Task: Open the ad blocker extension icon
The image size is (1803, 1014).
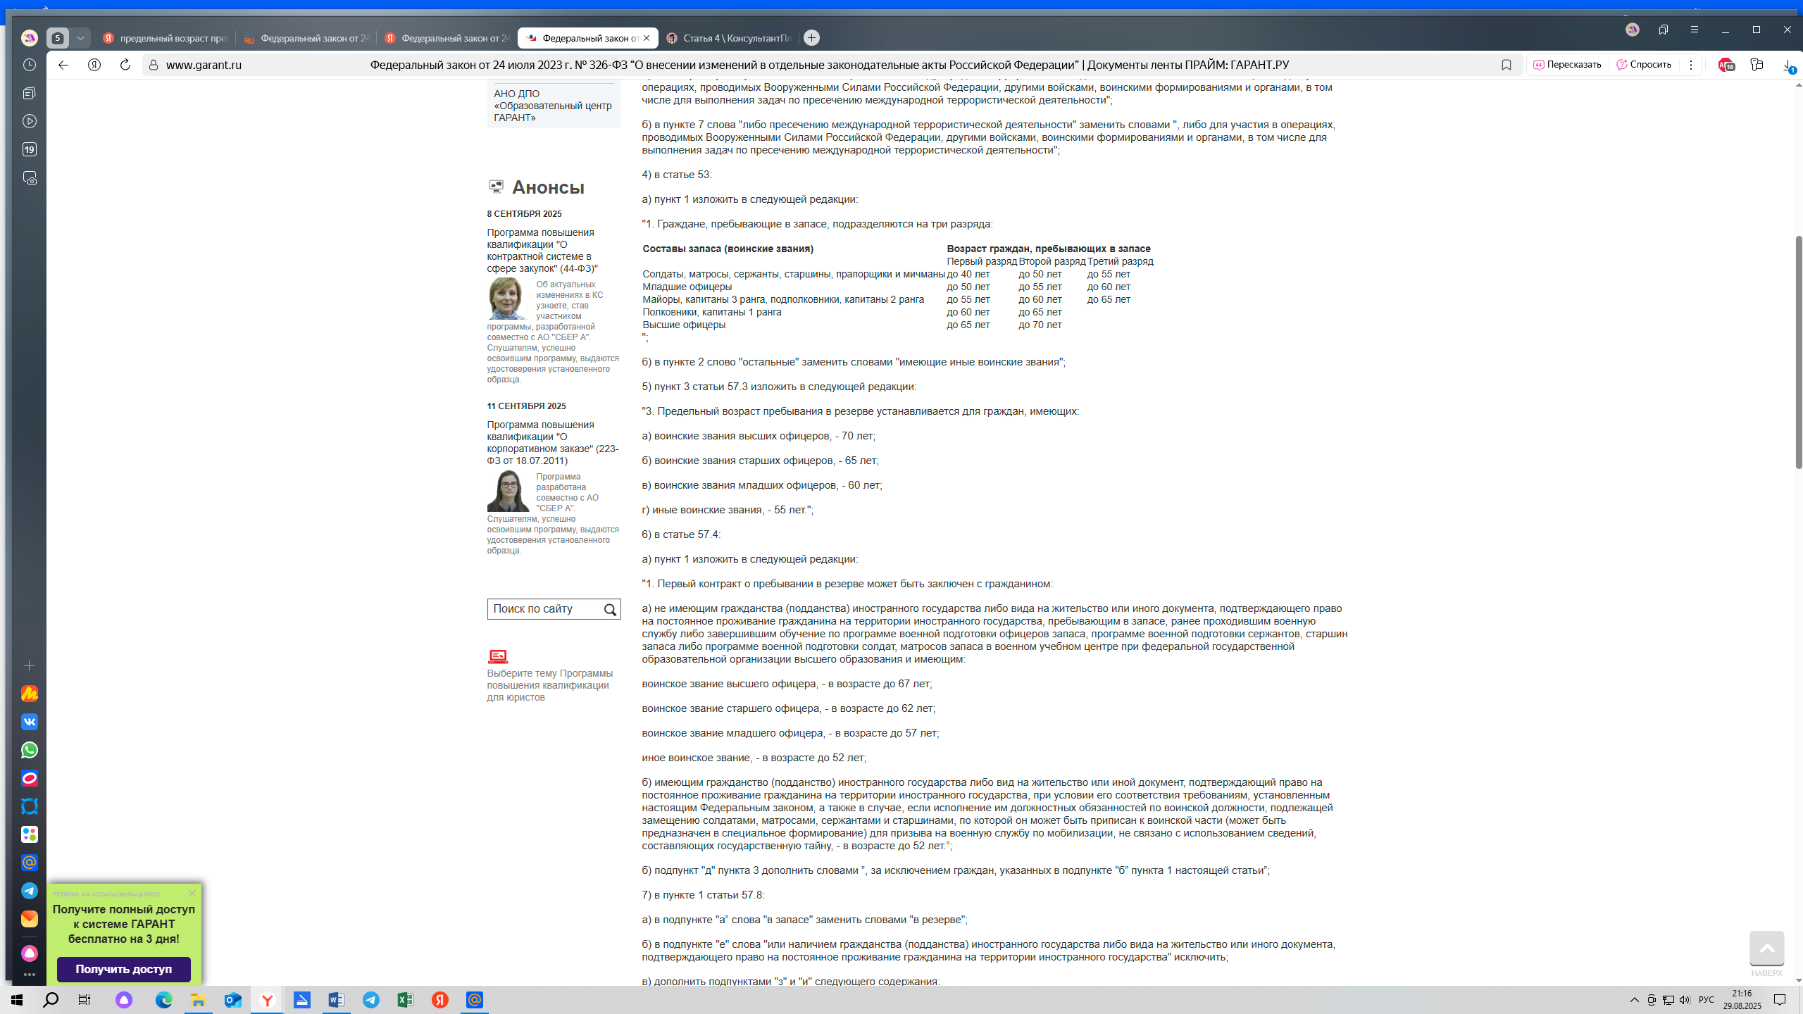Action: click(1726, 65)
